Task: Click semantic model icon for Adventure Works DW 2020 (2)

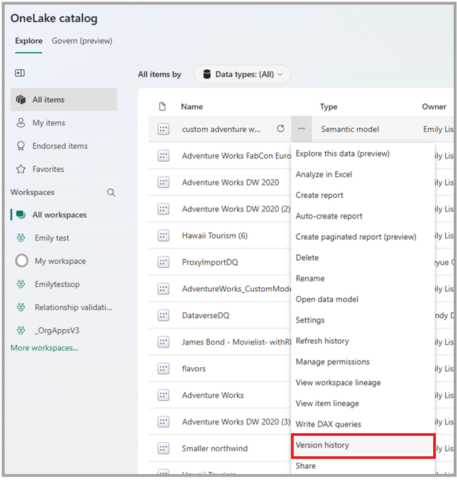Action: [x=163, y=209]
